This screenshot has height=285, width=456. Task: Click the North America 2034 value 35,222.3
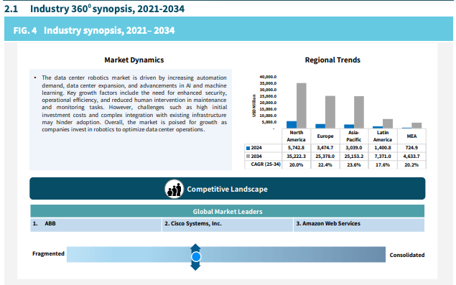(x=297, y=156)
